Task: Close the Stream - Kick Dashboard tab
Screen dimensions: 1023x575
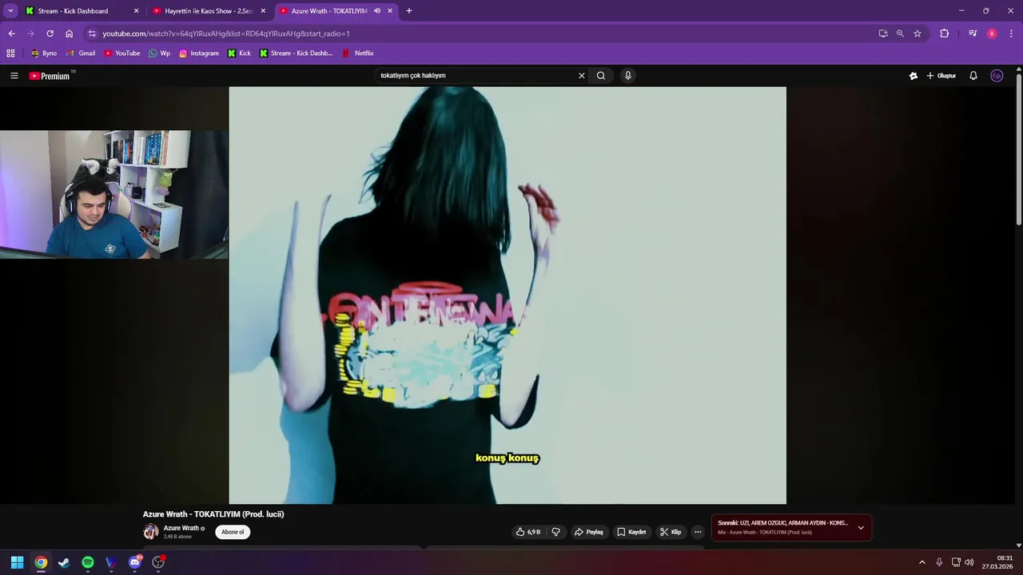Action: pyautogui.click(x=136, y=11)
